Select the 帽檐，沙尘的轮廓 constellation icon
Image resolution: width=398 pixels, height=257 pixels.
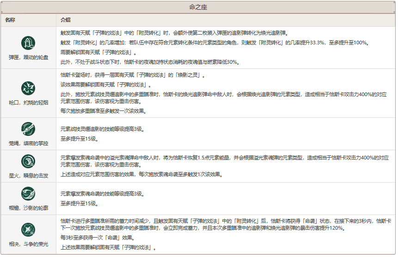pyautogui.click(x=29, y=193)
